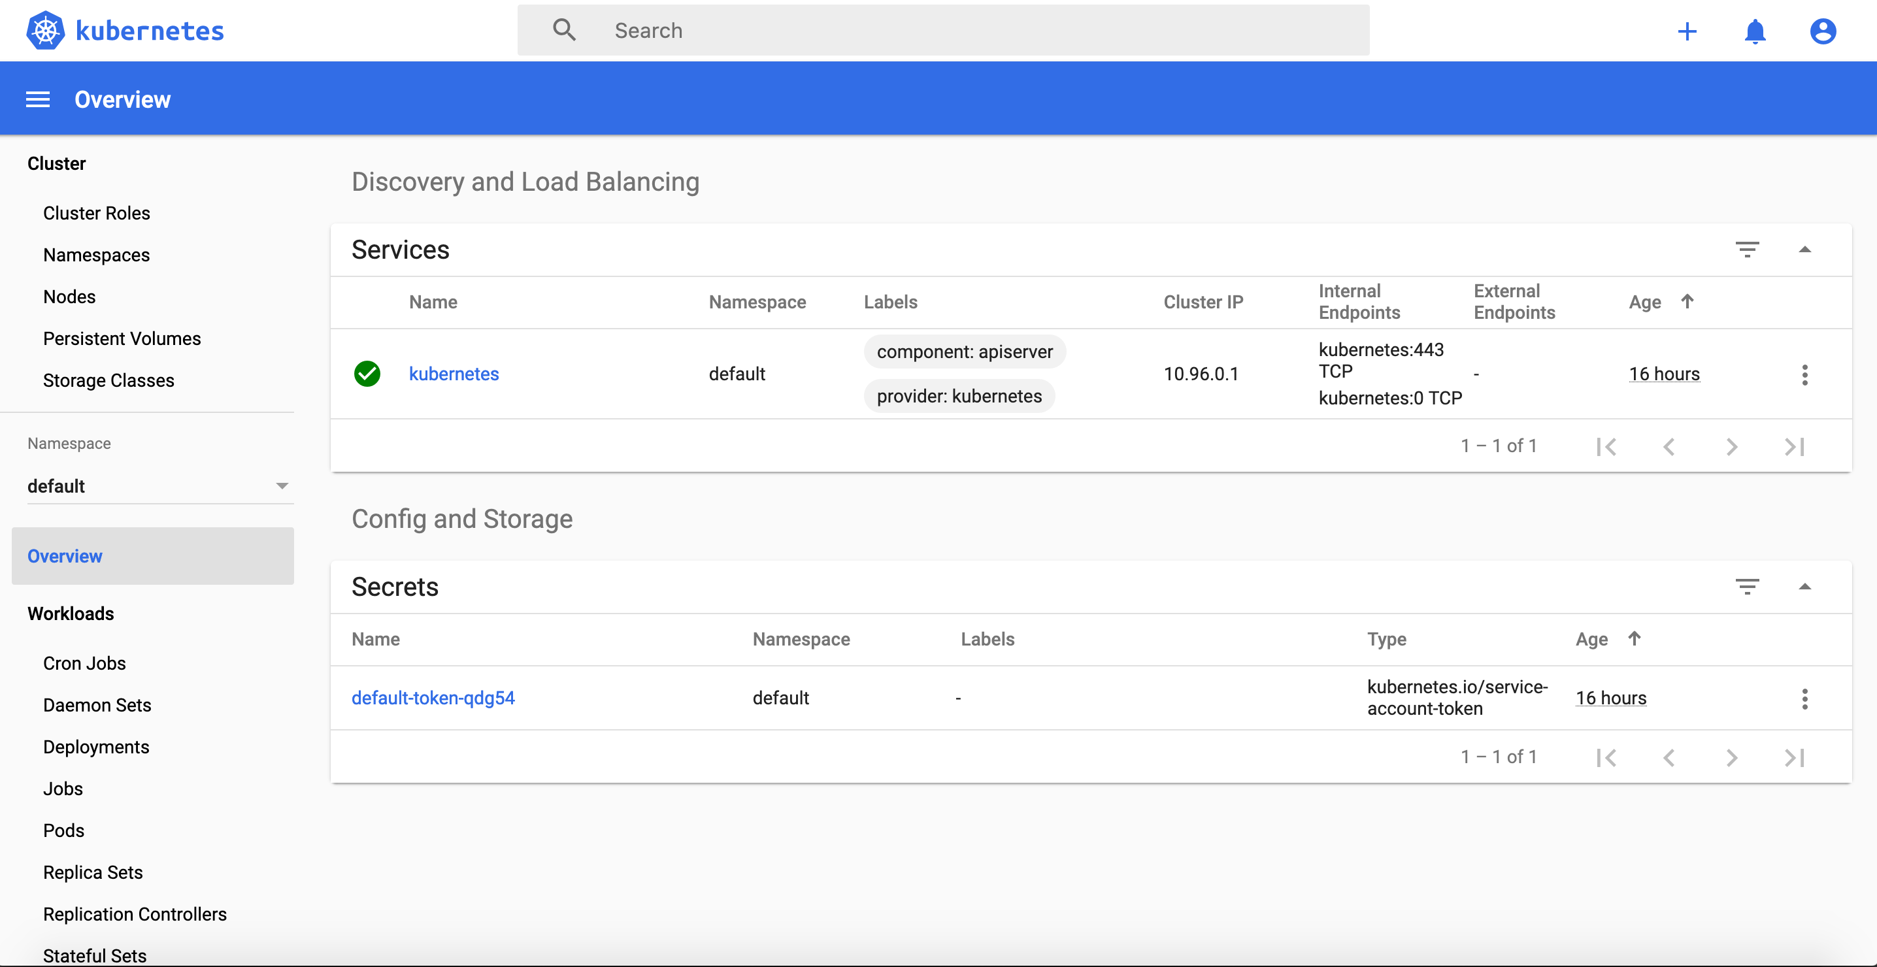Select Deployments in the sidebar
The image size is (1877, 967).
[x=96, y=747]
